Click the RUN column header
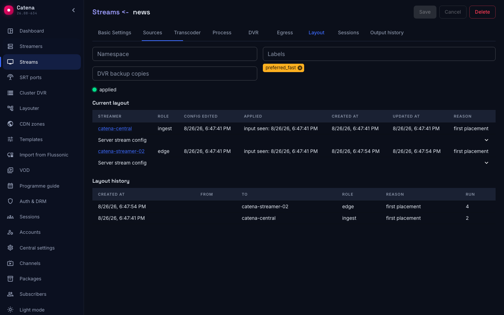This screenshot has width=504, height=315. click(x=470, y=194)
